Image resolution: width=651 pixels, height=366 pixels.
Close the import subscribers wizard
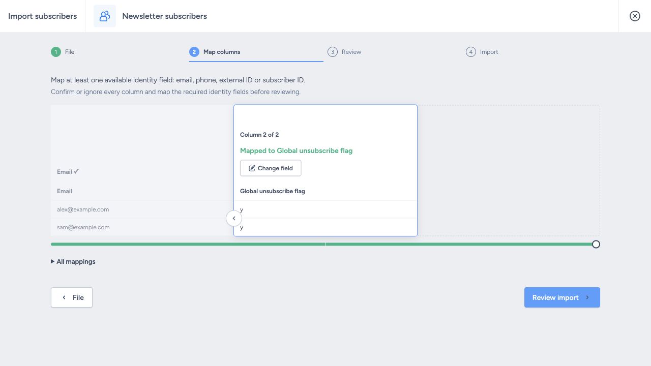click(x=635, y=16)
